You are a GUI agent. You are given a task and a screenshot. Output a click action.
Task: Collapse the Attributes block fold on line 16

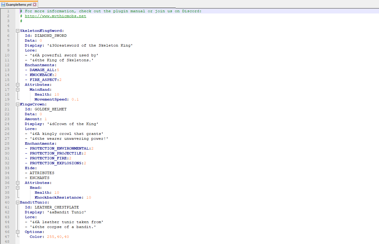tap(18, 85)
